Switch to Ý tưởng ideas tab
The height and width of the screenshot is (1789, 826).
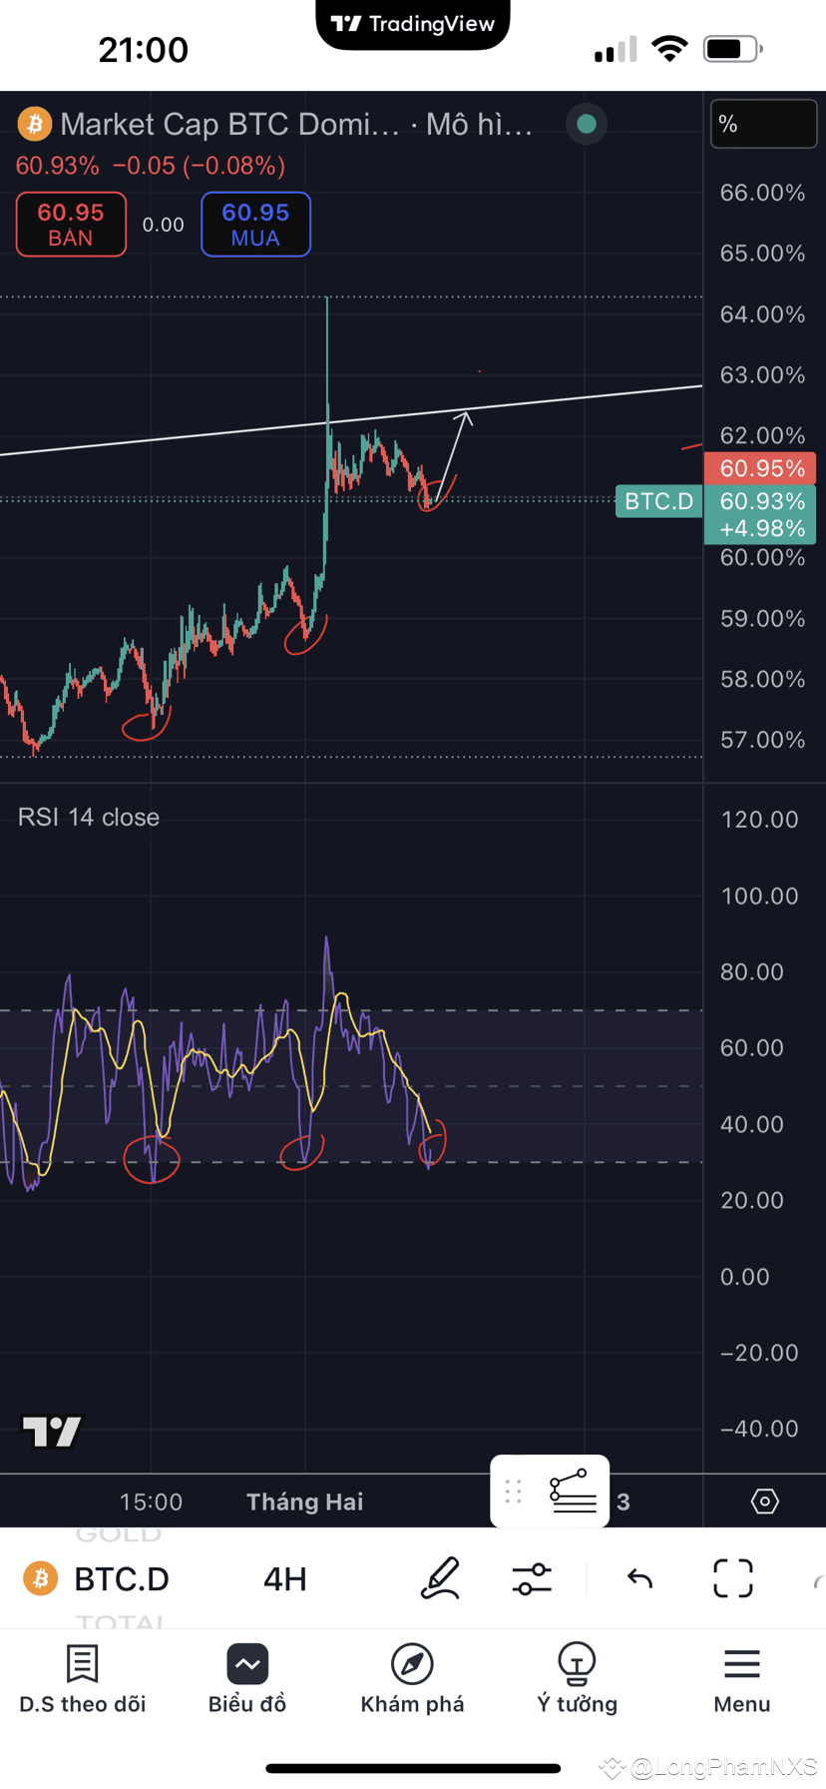point(577,1679)
